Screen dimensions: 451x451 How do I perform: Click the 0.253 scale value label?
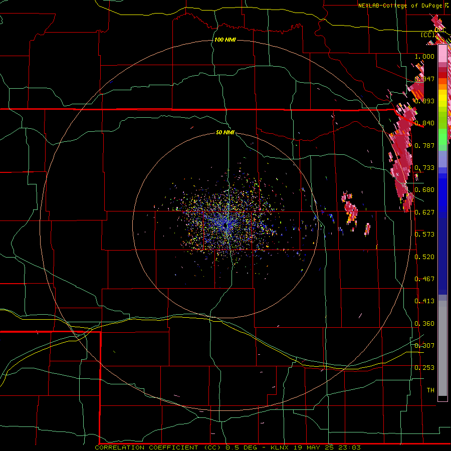(x=424, y=368)
